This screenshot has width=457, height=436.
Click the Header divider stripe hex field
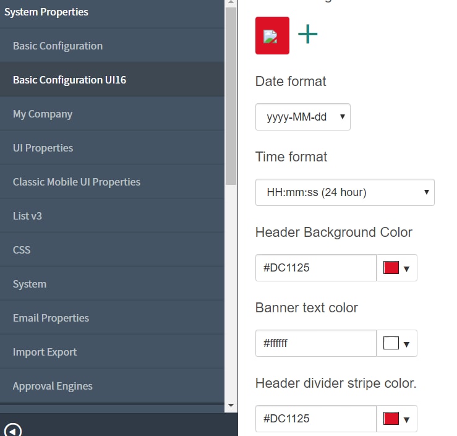tap(316, 419)
